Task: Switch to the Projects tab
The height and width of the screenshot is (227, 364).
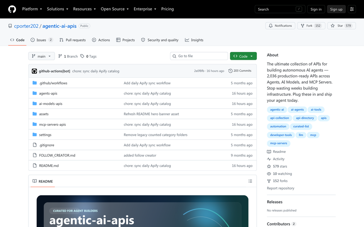Action: (125, 40)
